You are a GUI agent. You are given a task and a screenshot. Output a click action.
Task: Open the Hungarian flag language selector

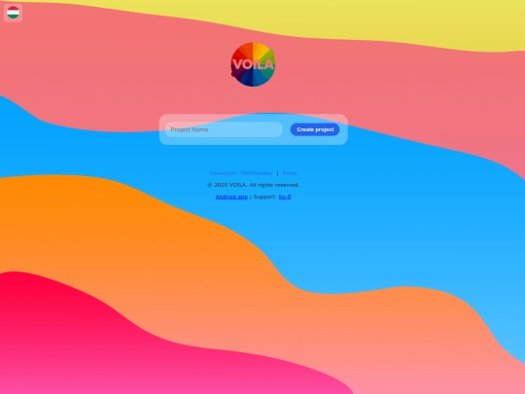click(13, 13)
